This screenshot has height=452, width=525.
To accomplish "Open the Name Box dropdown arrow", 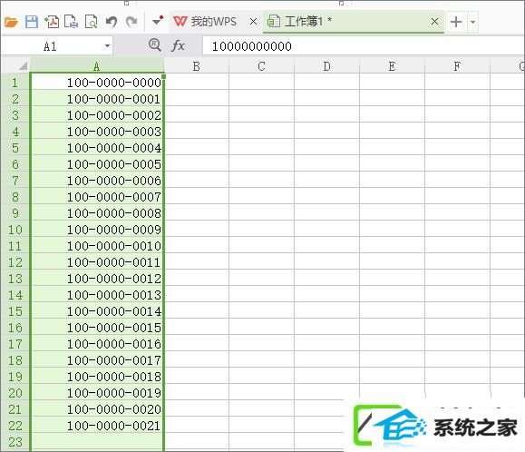I will pos(107,46).
